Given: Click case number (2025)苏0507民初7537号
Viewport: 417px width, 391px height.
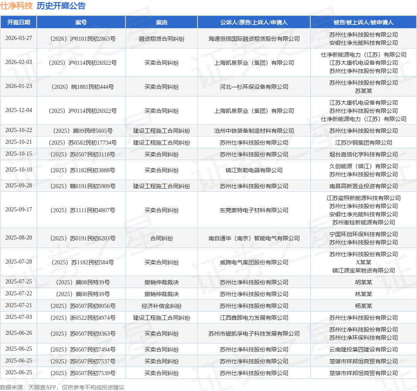Looking at the screenshot, I should (83, 362).
